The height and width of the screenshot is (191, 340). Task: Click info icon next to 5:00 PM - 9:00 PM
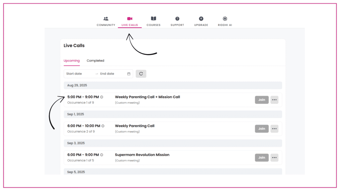pos(102,97)
